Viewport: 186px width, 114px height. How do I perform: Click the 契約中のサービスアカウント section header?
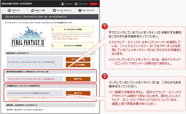[50, 53]
